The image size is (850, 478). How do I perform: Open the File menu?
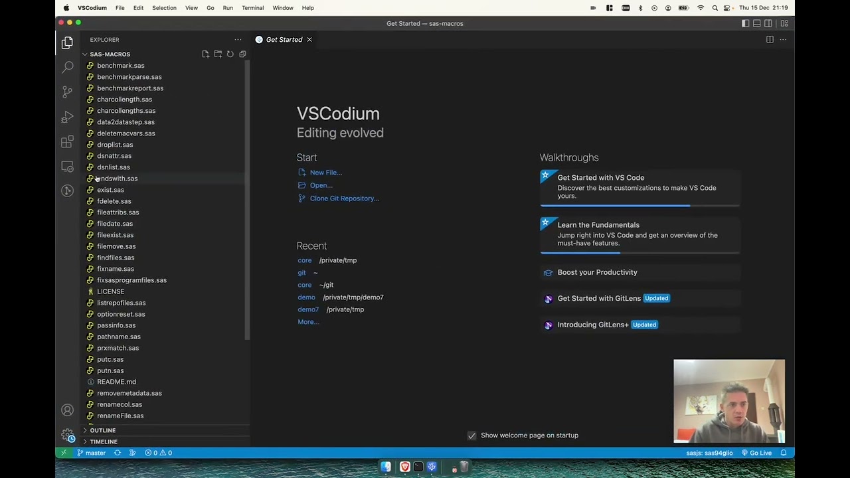pyautogui.click(x=120, y=8)
